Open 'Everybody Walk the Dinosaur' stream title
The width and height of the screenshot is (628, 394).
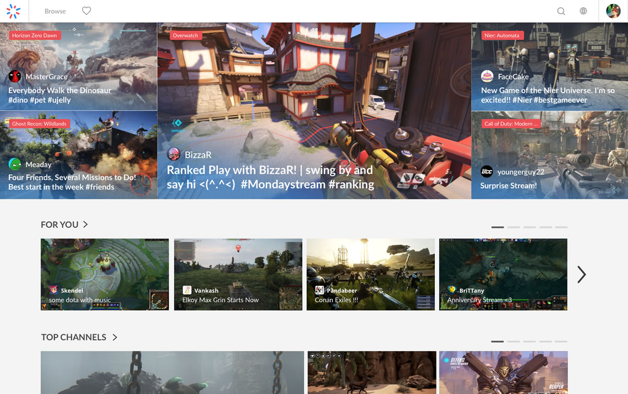pos(60,95)
